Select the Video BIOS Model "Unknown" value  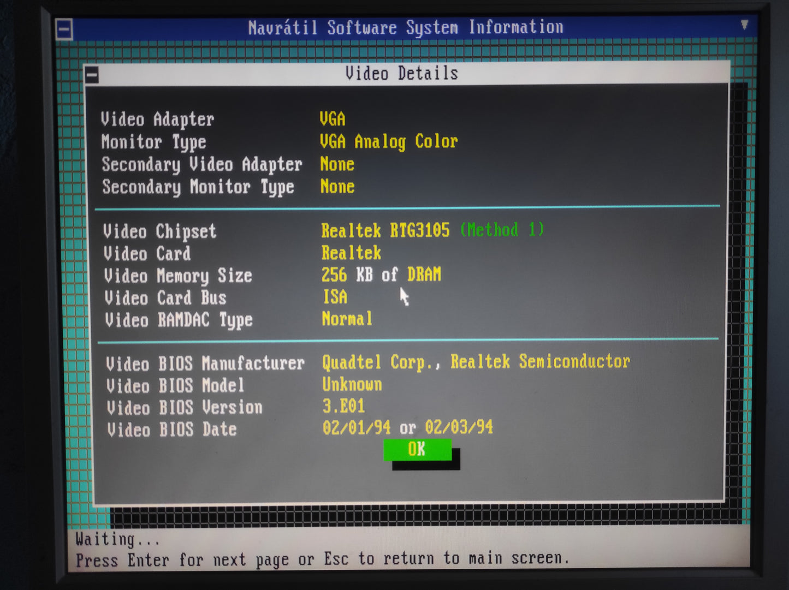click(352, 385)
